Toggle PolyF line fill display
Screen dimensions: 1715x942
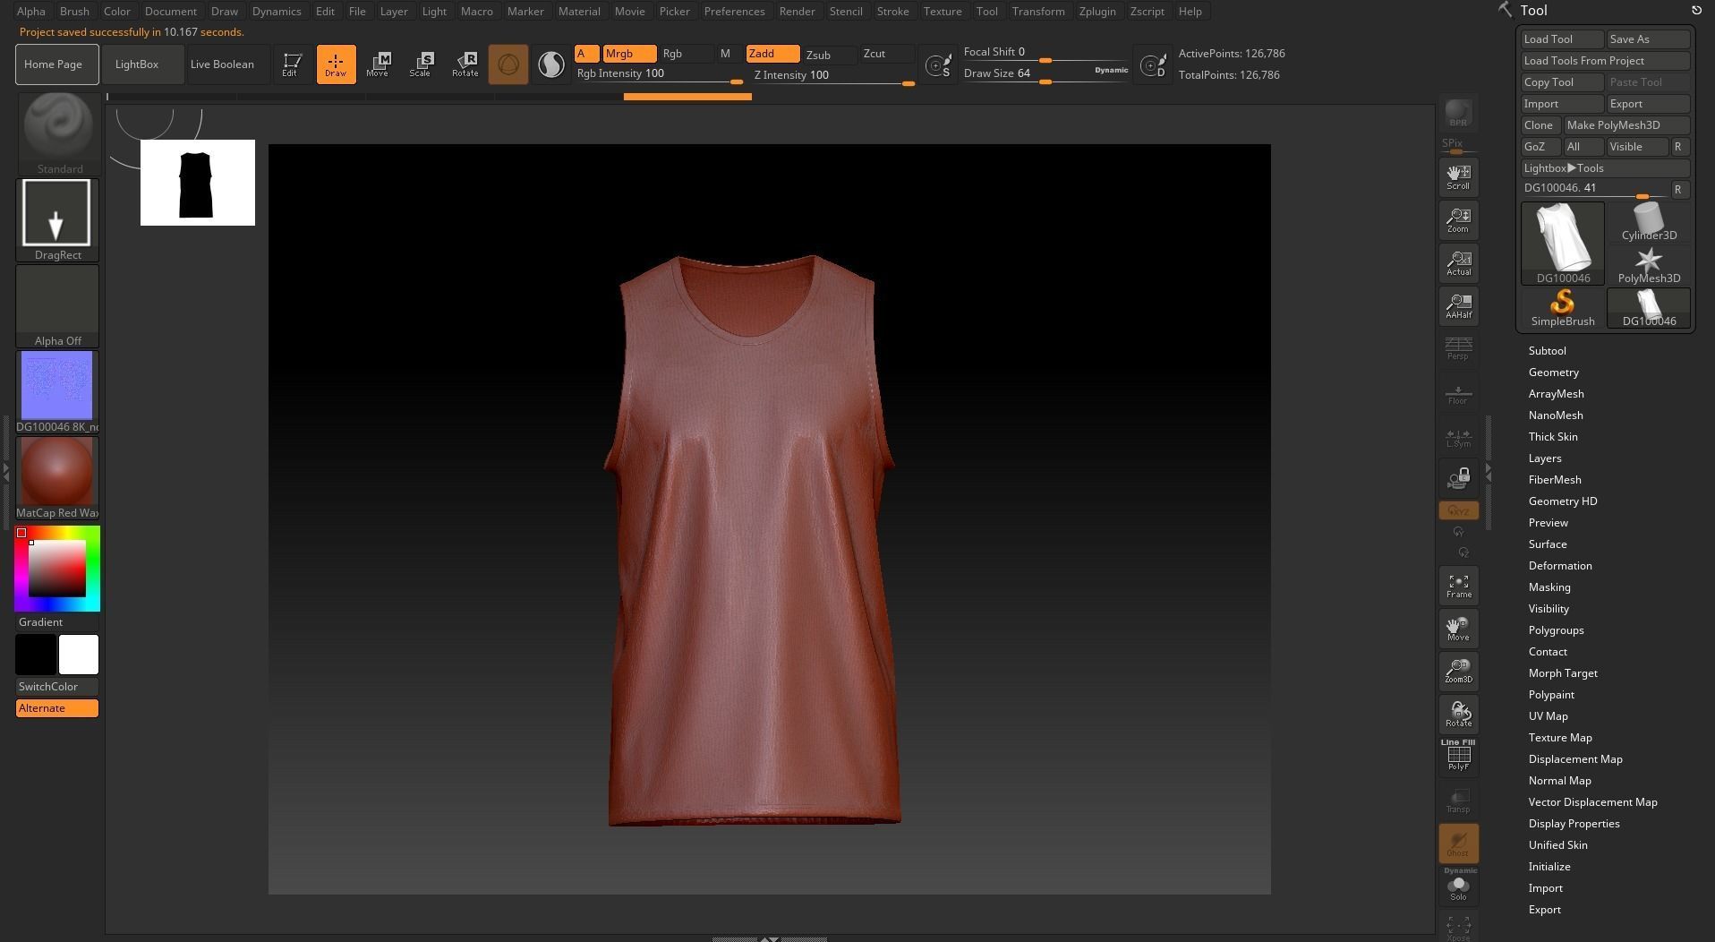(x=1458, y=756)
